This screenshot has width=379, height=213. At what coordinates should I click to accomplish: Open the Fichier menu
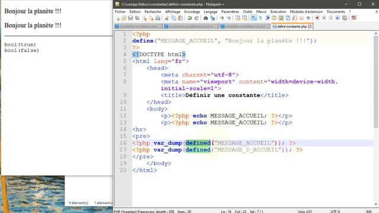pos(120,12)
